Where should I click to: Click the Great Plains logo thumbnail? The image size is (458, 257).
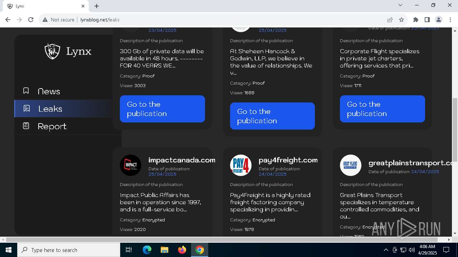click(351, 165)
